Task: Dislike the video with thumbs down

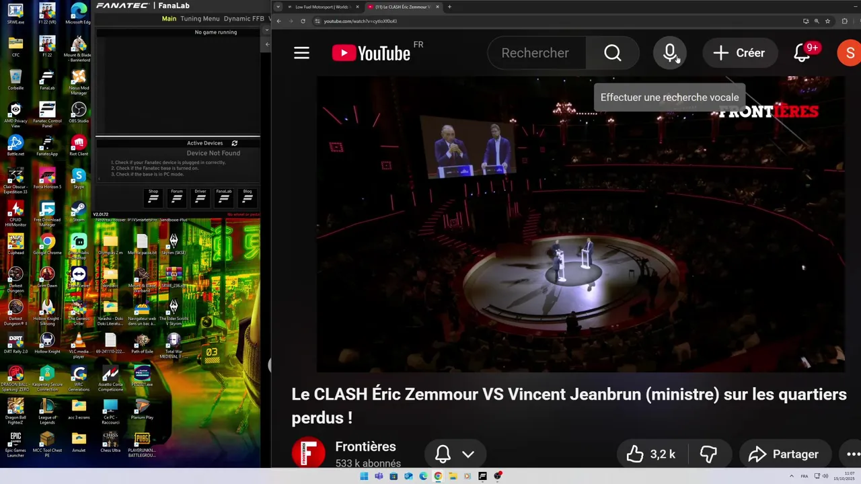Action: [708, 454]
